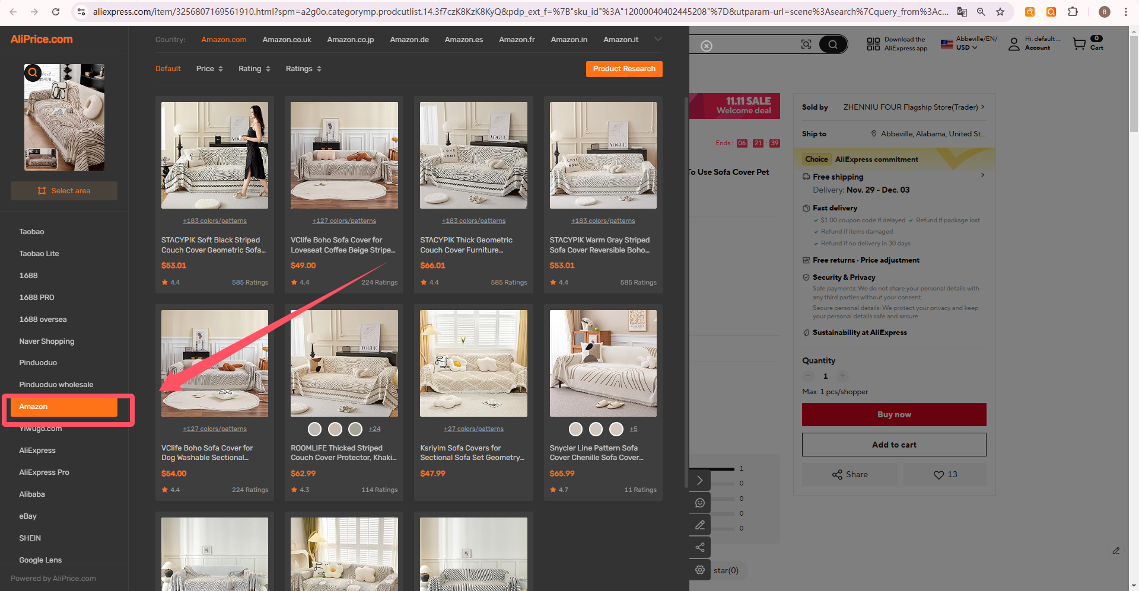Expand the country list chevron
Image resolution: width=1139 pixels, height=591 pixels.
pyautogui.click(x=657, y=39)
